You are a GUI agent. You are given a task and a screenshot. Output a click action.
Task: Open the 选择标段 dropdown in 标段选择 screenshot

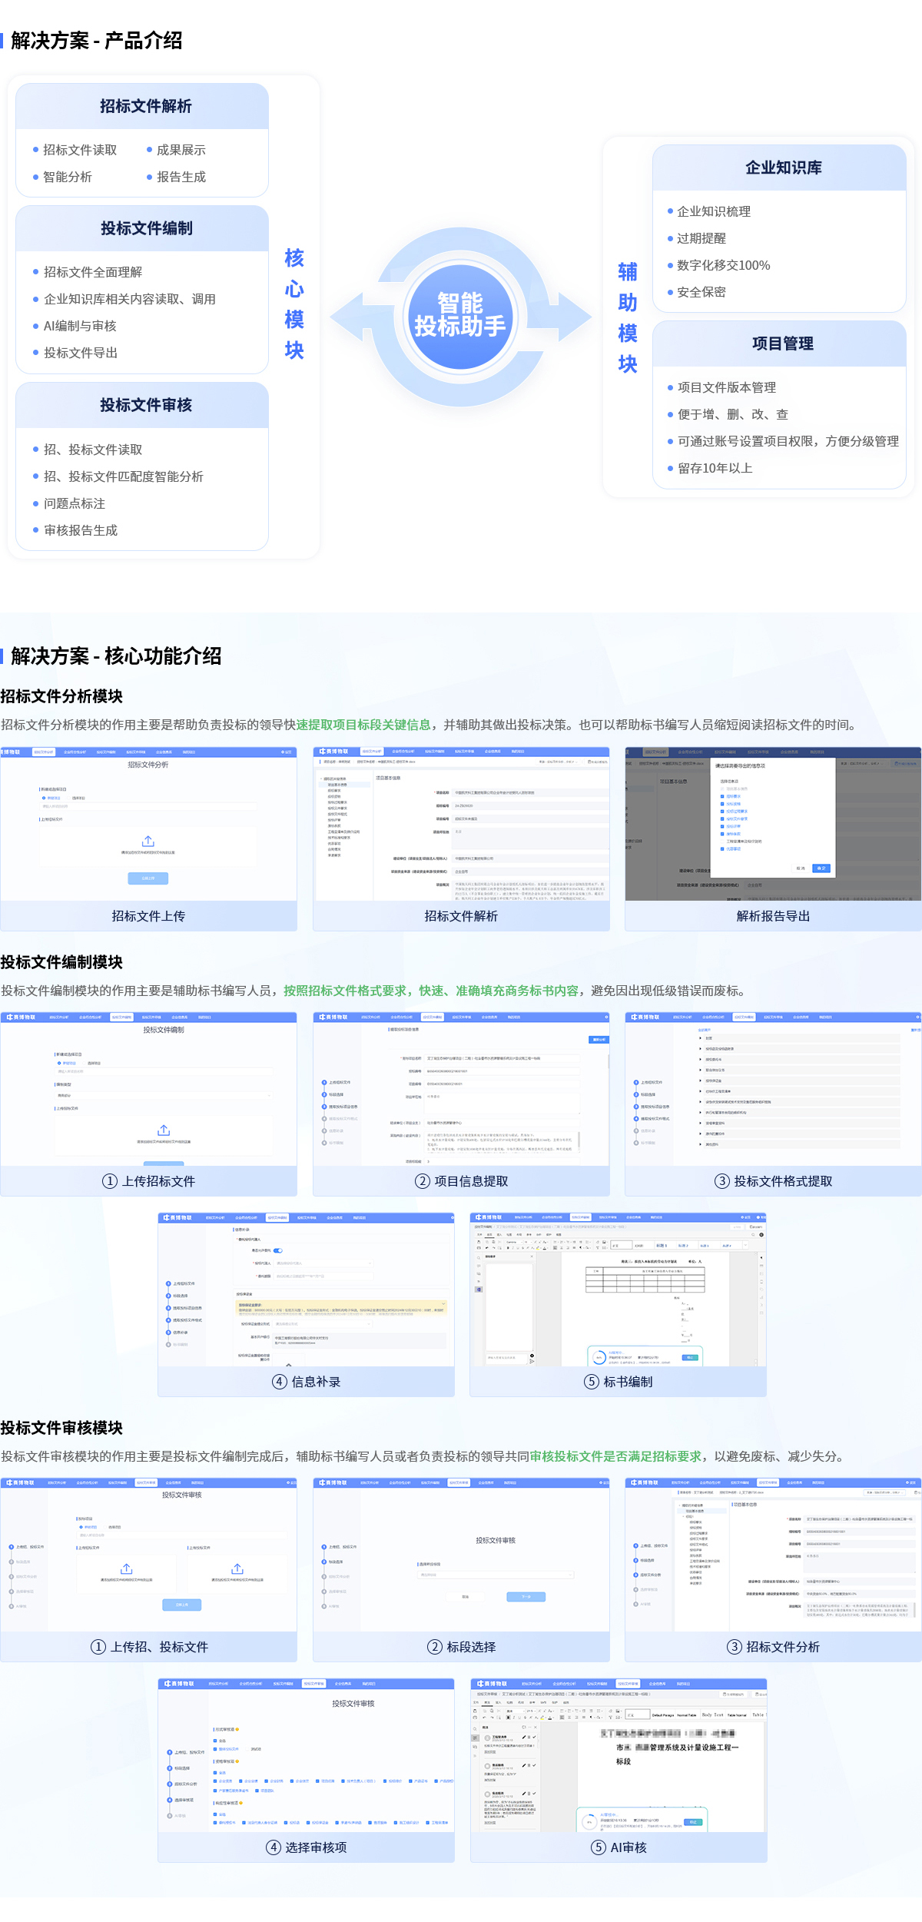(x=496, y=1575)
